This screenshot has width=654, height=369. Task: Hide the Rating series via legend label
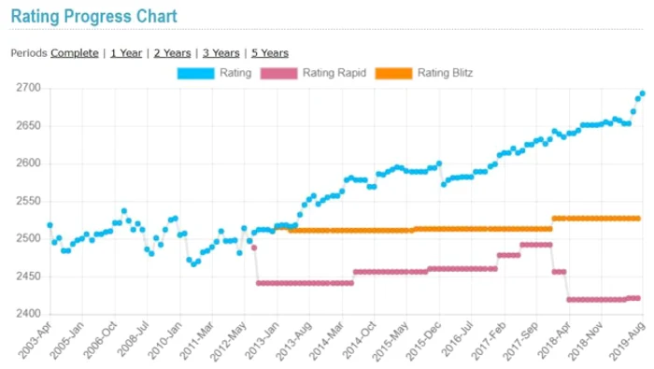click(235, 73)
